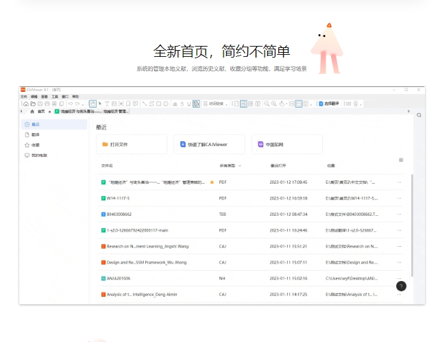Open the 中国知网 link card

pos(287,145)
